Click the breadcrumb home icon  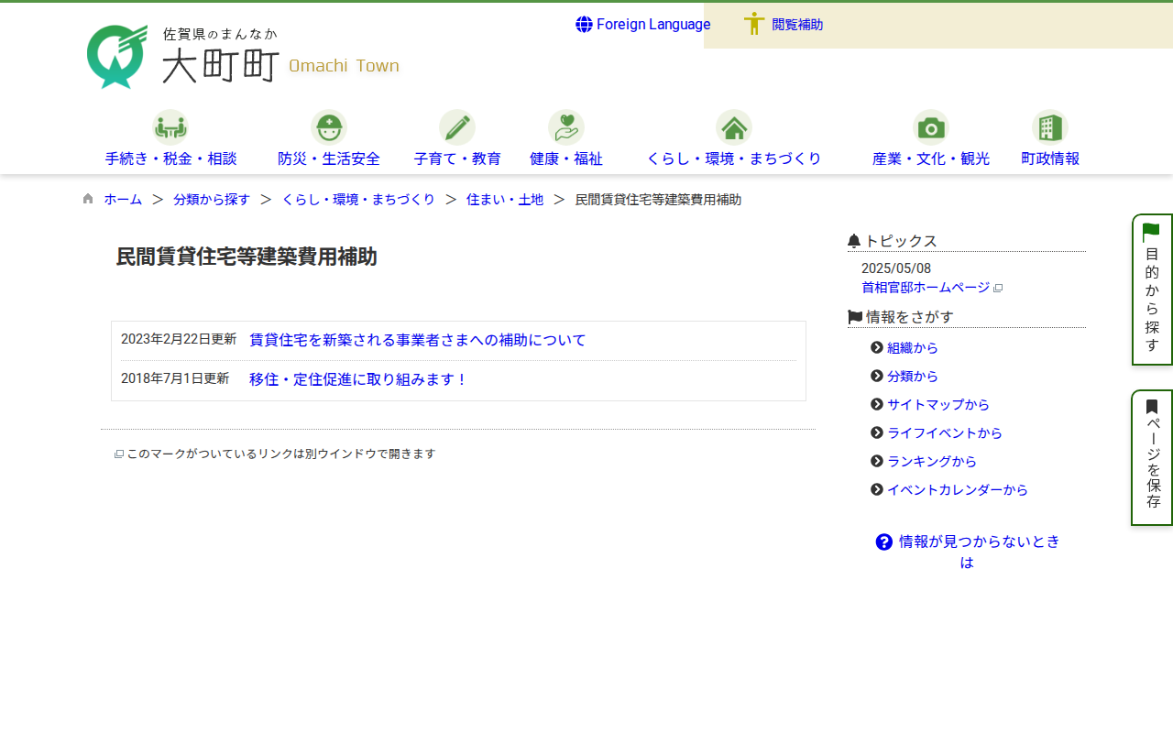click(x=88, y=199)
